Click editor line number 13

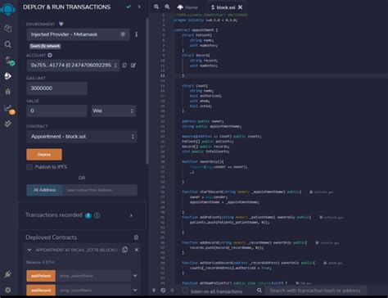(163, 75)
